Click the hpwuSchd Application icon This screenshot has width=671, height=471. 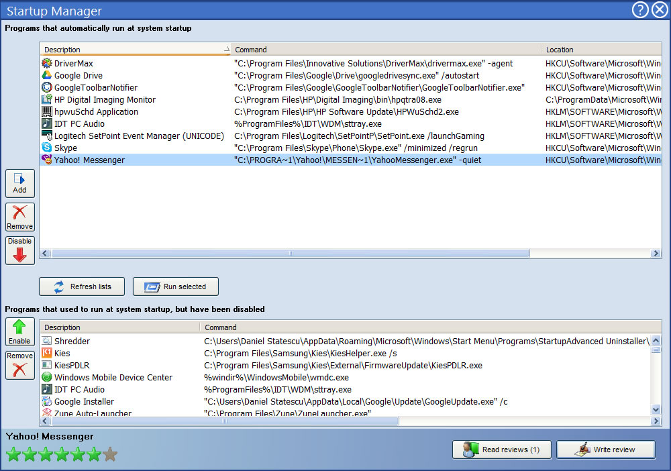[x=47, y=111]
